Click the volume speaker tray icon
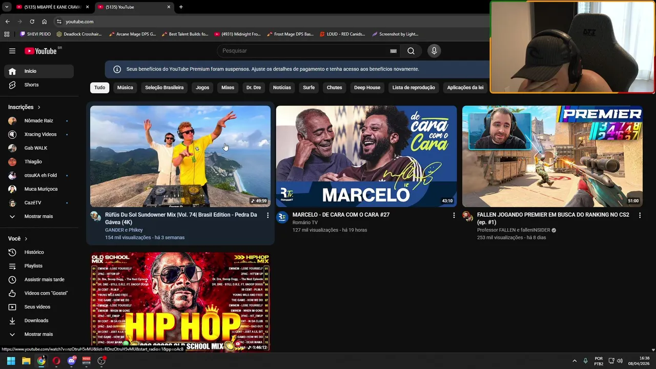 click(x=620, y=361)
